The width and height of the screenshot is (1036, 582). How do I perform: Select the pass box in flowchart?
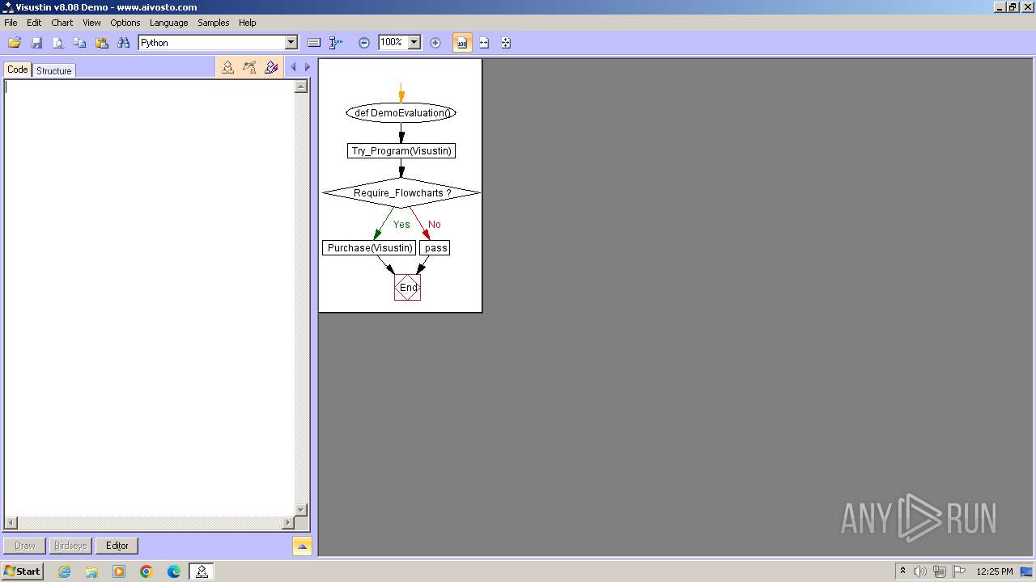coord(435,248)
